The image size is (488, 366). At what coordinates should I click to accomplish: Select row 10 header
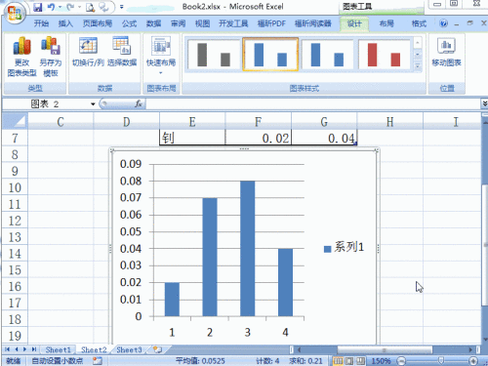click(15, 187)
